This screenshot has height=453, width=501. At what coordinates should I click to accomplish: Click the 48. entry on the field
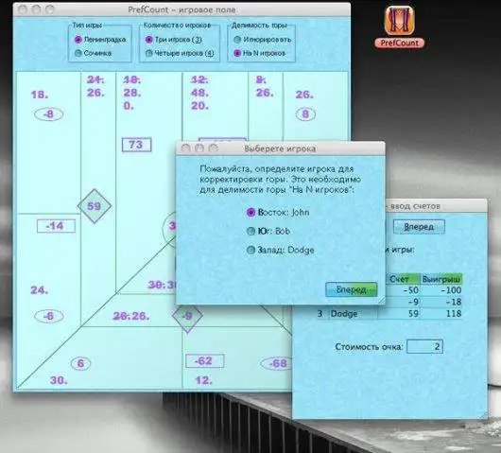(199, 93)
